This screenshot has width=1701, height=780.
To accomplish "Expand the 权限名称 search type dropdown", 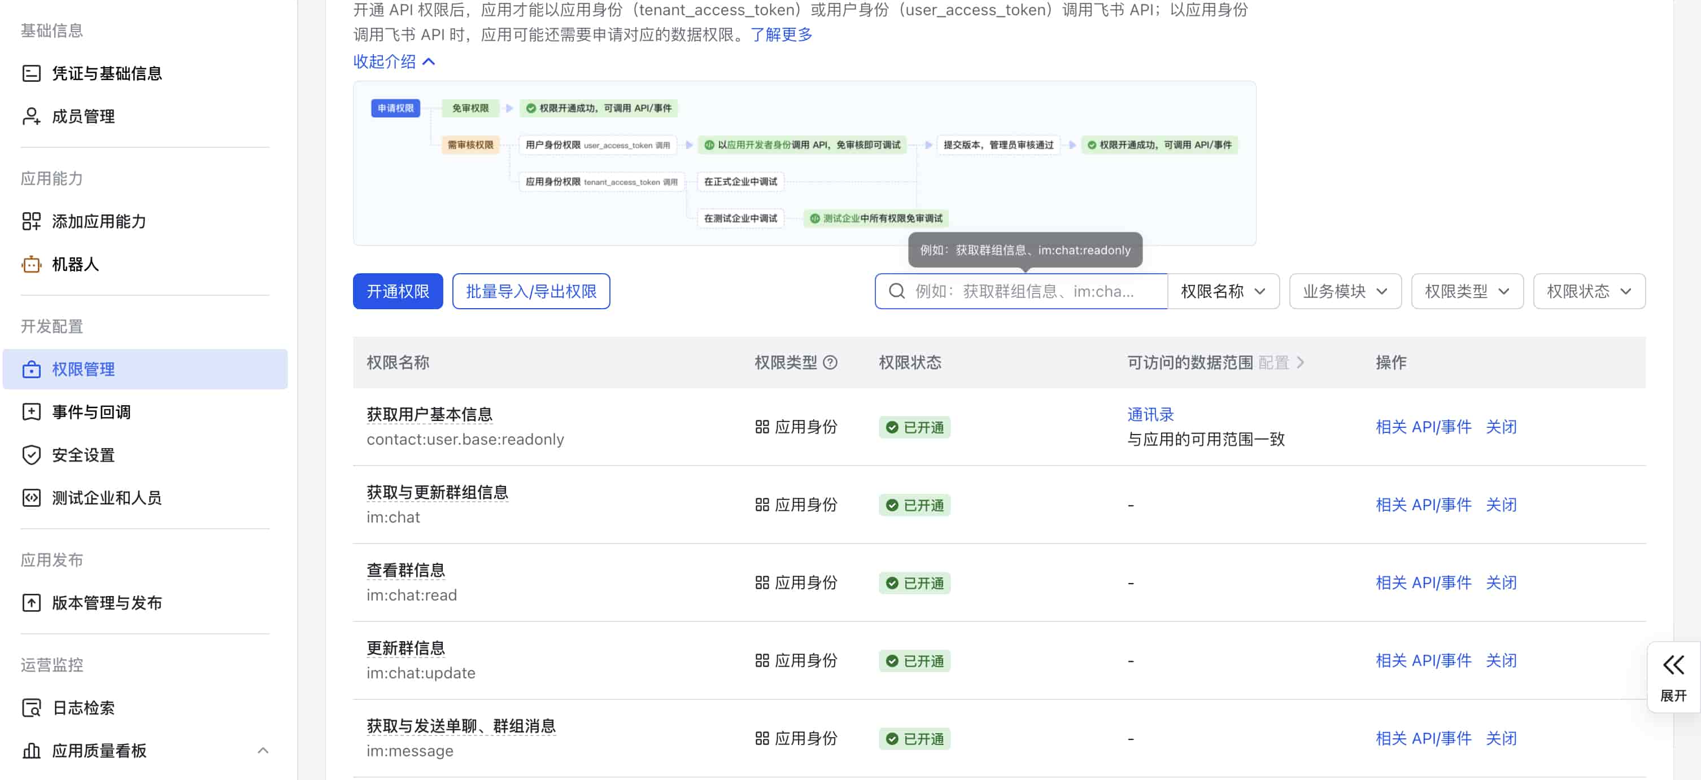I will (x=1222, y=291).
